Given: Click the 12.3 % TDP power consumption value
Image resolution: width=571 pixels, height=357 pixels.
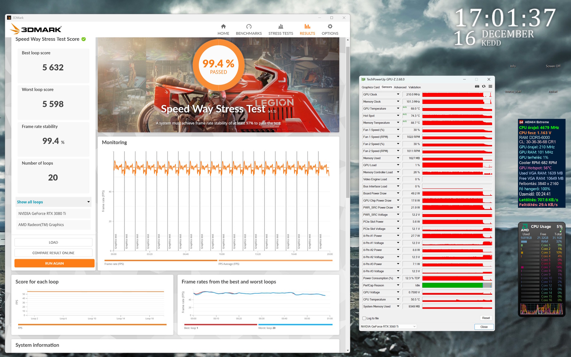Looking at the screenshot, I should 412,278.
